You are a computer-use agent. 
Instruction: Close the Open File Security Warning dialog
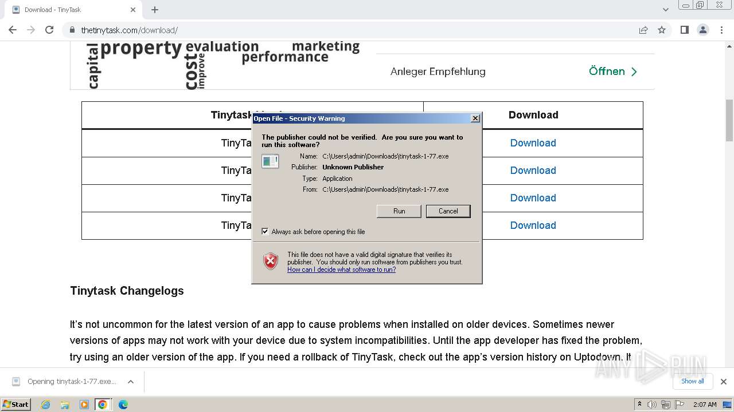pos(475,118)
